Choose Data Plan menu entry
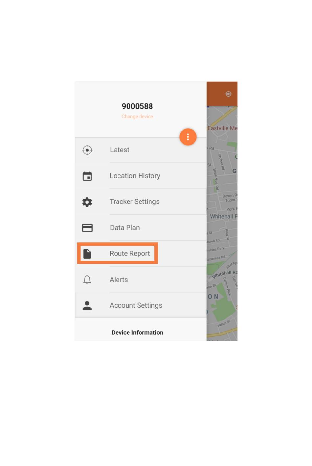The width and height of the screenshot is (312, 466). tap(125, 228)
